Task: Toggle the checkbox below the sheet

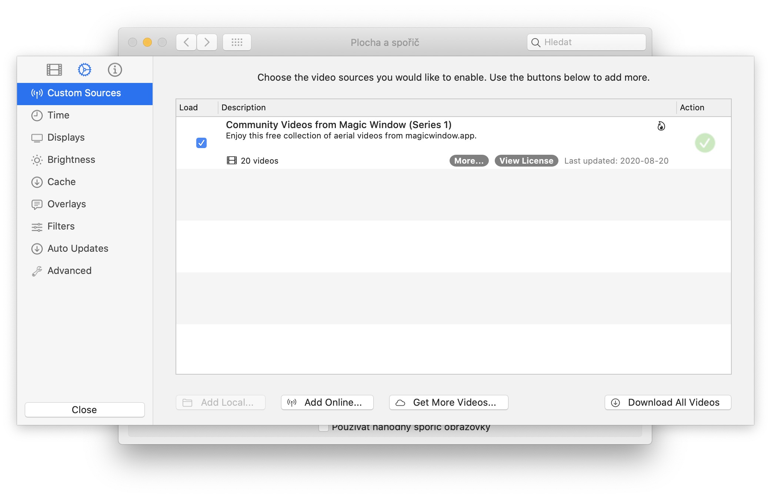Action: click(x=324, y=428)
